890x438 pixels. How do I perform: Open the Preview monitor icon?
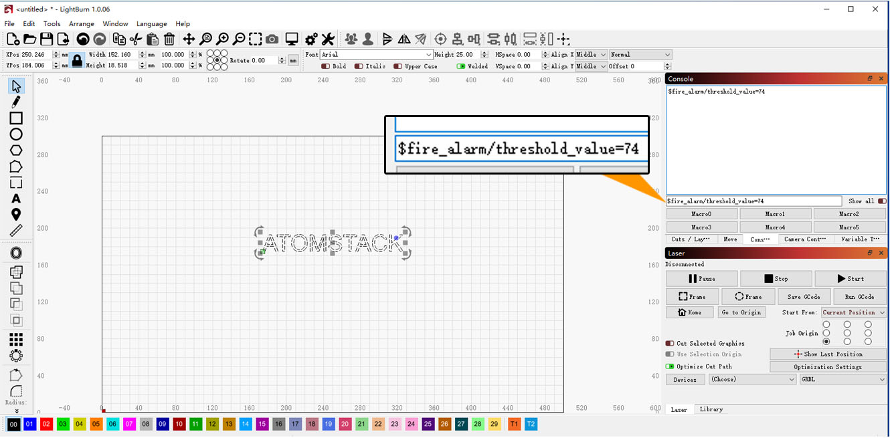[292, 39]
